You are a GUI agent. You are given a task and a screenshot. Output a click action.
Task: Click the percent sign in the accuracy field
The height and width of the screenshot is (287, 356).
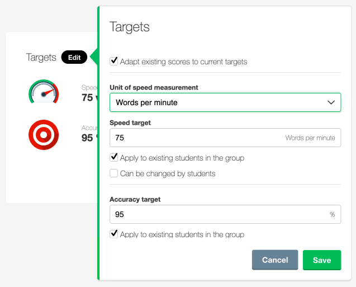(x=332, y=214)
